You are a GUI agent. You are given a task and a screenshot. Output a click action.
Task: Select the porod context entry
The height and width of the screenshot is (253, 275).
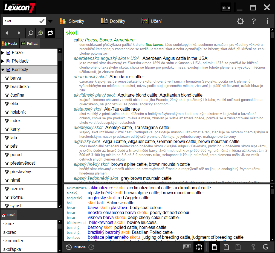click(29, 155)
